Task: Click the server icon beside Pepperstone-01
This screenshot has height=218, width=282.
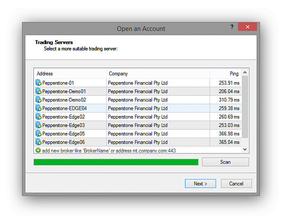Action: [x=38, y=83]
